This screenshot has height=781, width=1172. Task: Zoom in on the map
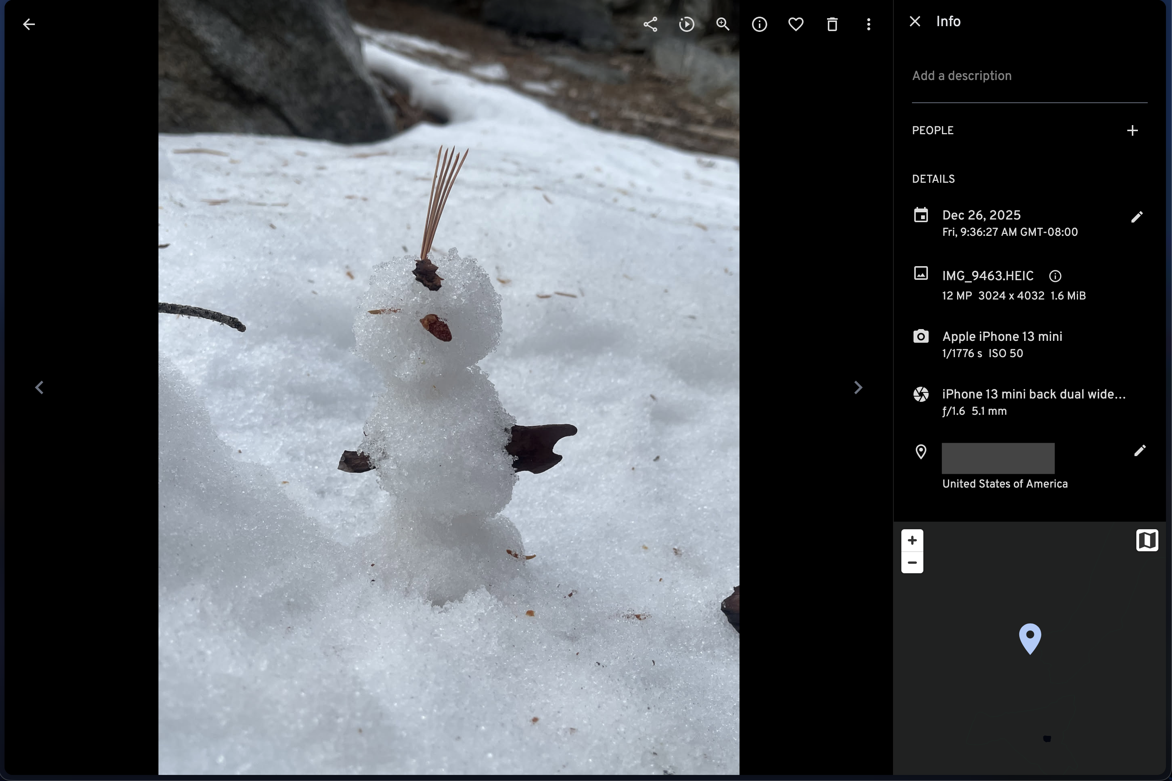point(912,540)
